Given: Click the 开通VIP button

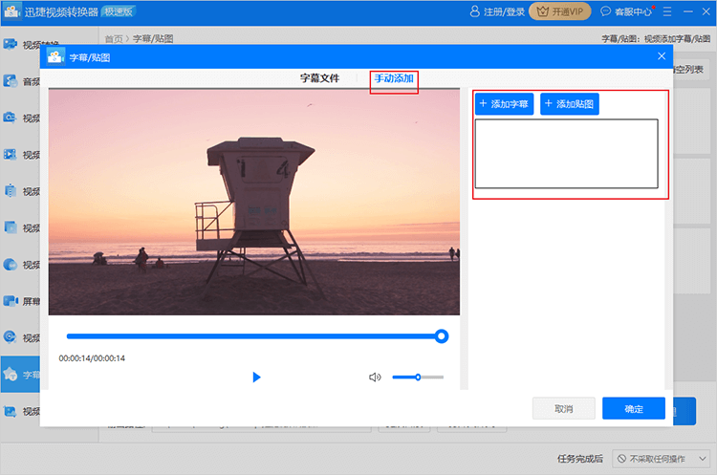Looking at the screenshot, I should click(559, 11).
